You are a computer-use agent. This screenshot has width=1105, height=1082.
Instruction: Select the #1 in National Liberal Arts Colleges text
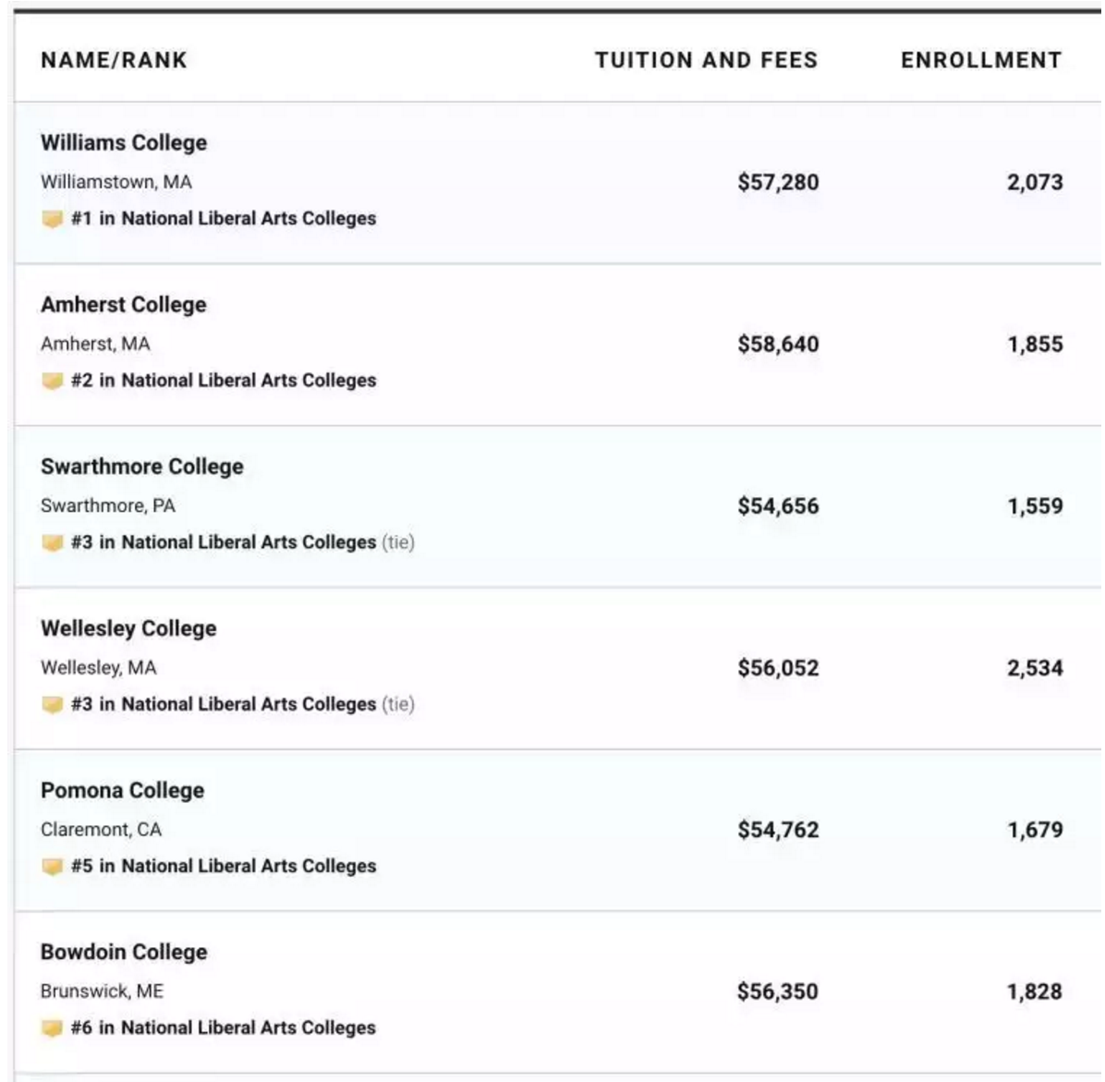point(224,219)
